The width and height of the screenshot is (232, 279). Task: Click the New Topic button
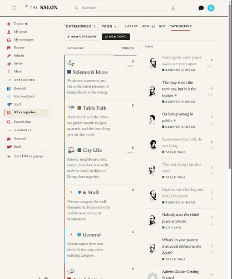116,37
